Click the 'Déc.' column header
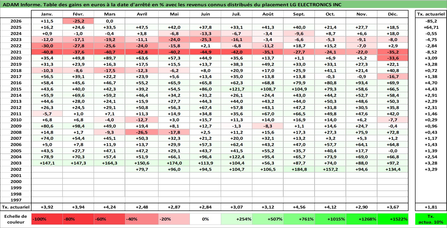The image size is (447, 228). pyautogui.click(x=393, y=14)
